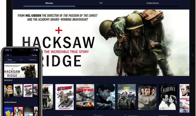
Task: Tap the Notifications bell in the tablet bottom bar
Action: [x=126, y=115]
